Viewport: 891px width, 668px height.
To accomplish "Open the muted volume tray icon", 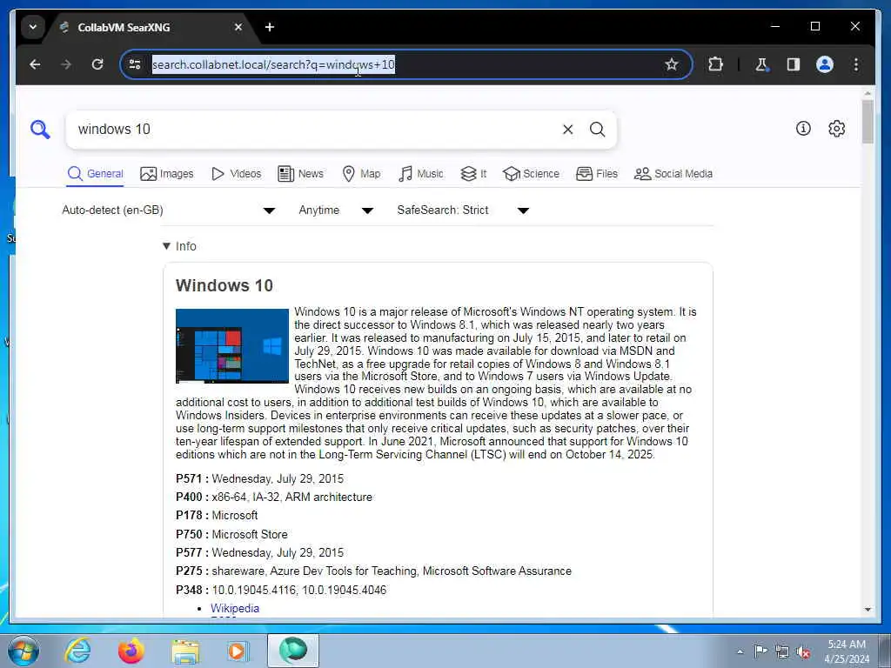I will pos(803,652).
